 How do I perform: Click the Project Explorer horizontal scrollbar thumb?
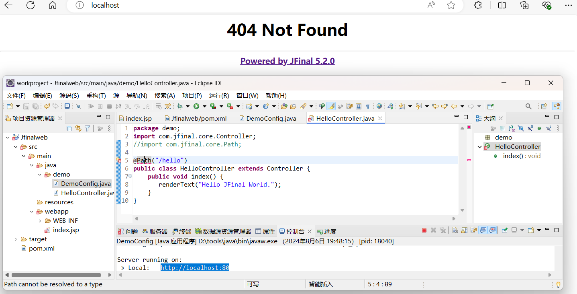pyautogui.click(x=56, y=275)
